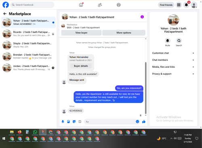
Task: Open the $800 Marketplace listing link
Action: (x=83, y=27)
